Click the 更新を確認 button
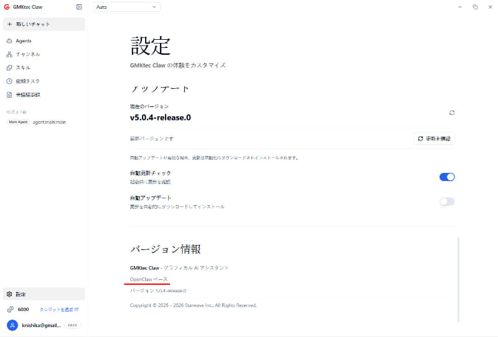The width and height of the screenshot is (498, 337). tap(434, 139)
